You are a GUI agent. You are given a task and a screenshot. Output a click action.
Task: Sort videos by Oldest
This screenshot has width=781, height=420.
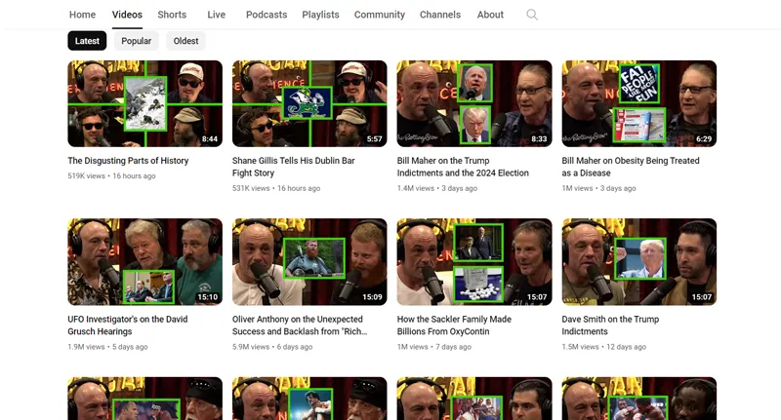(x=185, y=41)
